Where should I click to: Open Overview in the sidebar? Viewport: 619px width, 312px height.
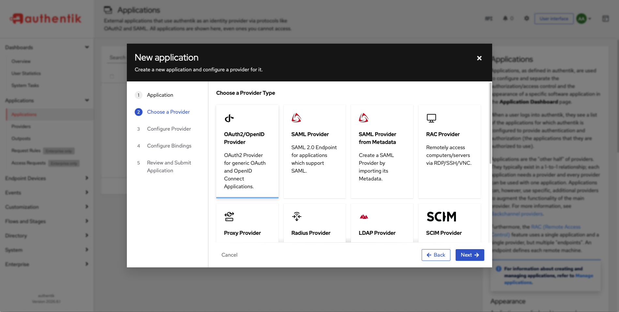coord(21,61)
